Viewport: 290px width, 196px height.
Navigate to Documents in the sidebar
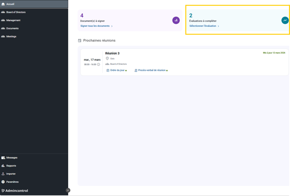pos(12,28)
